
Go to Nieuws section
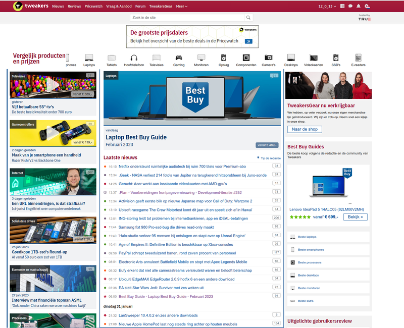tap(58, 6)
